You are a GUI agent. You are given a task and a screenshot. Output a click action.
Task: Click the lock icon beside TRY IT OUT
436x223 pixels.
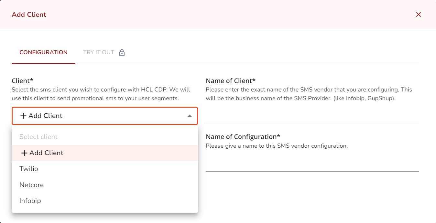pyautogui.click(x=122, y=53)
